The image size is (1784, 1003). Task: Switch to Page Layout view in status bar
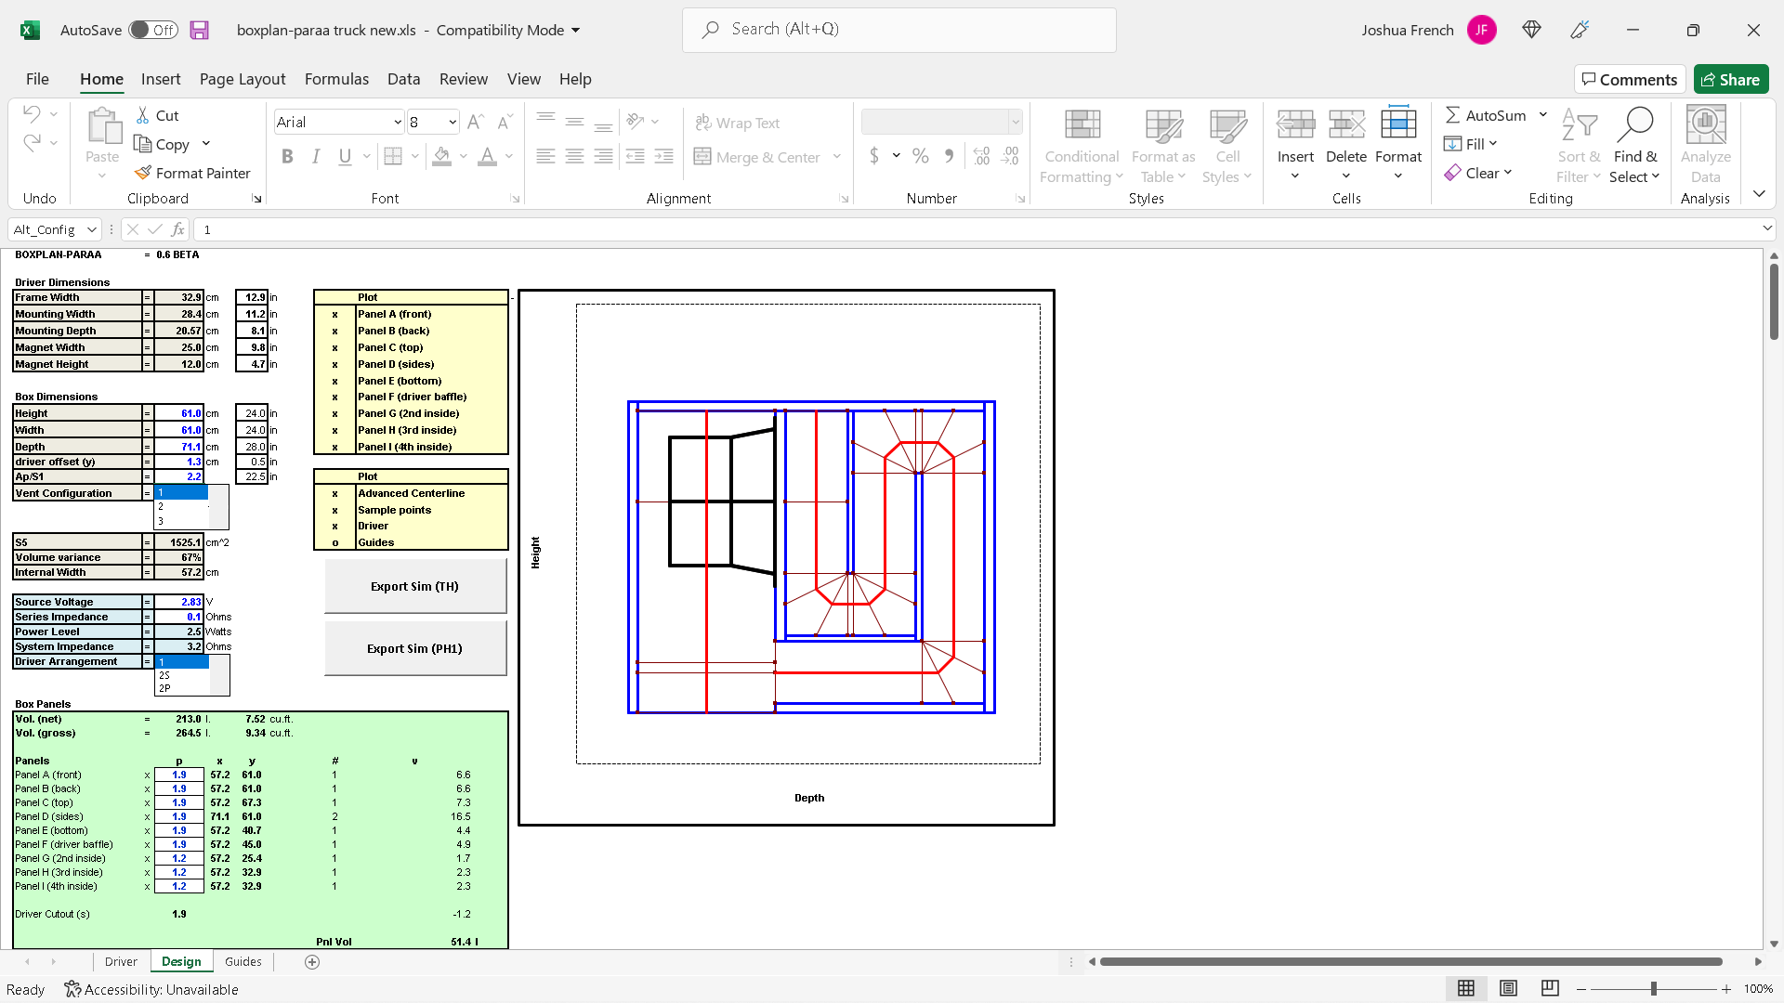pos(1508,988)
